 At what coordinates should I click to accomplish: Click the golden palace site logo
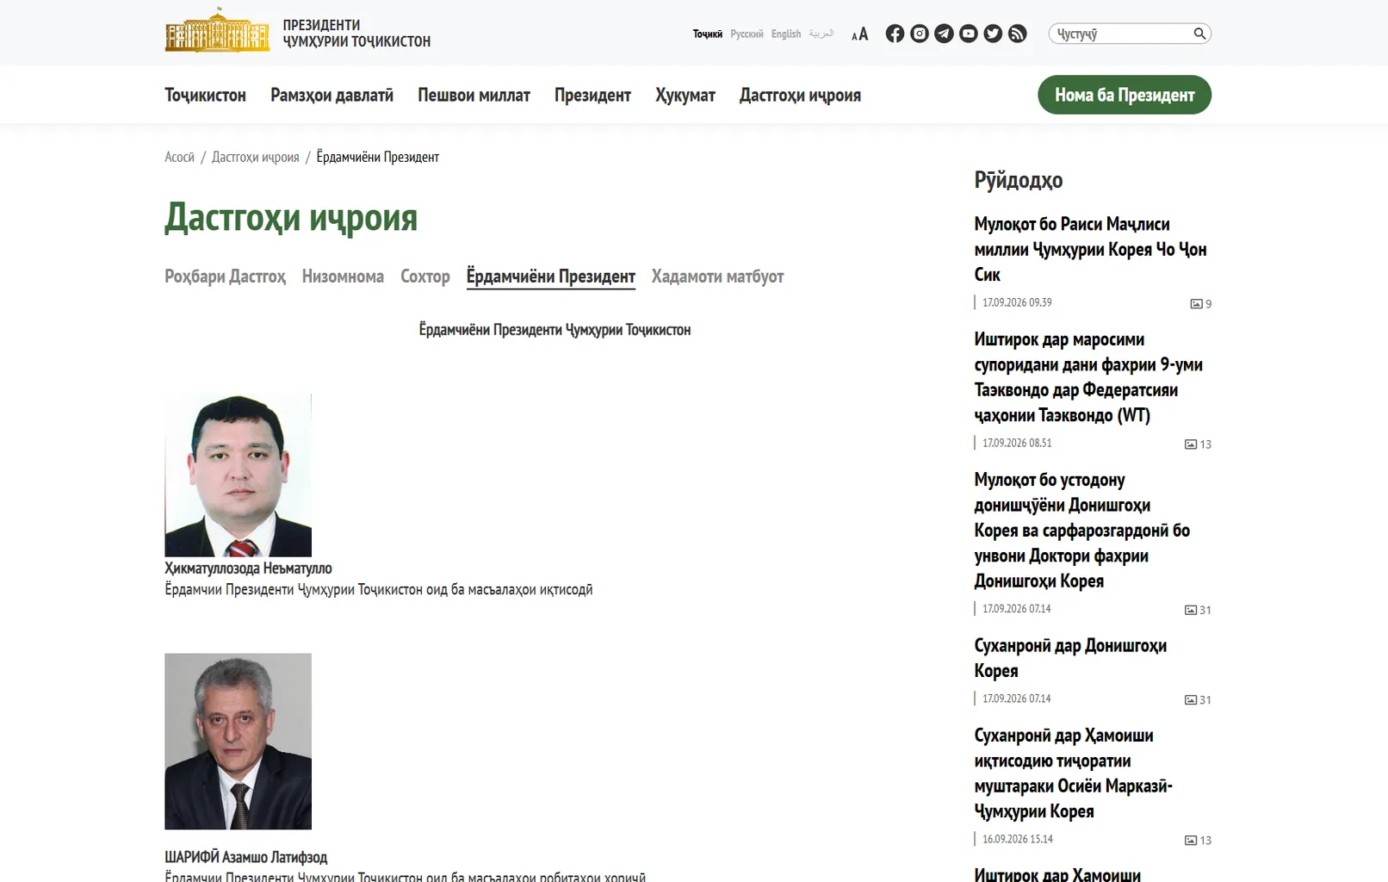(217, 30)
